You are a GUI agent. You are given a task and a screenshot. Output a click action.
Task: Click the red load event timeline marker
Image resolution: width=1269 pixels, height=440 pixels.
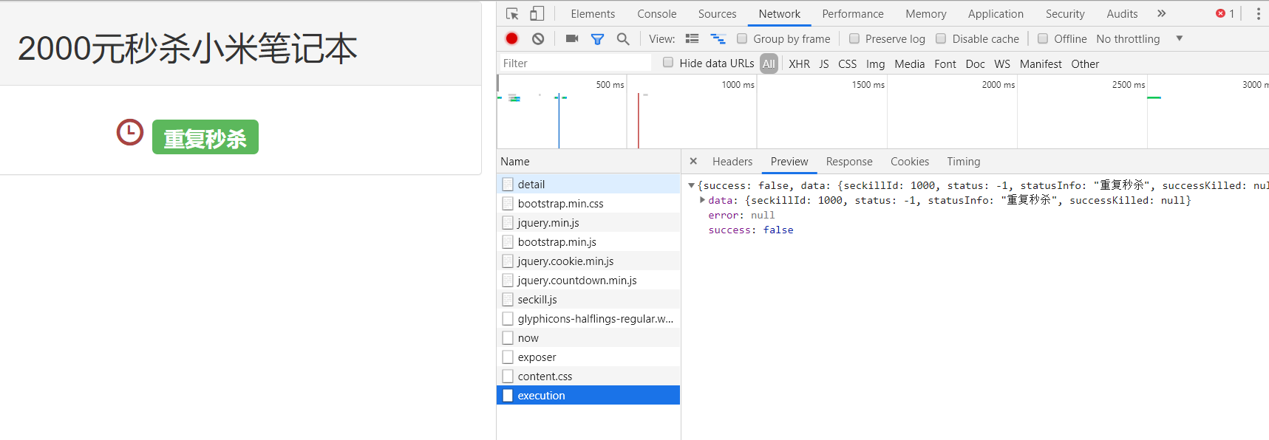(x=639, y=120)
